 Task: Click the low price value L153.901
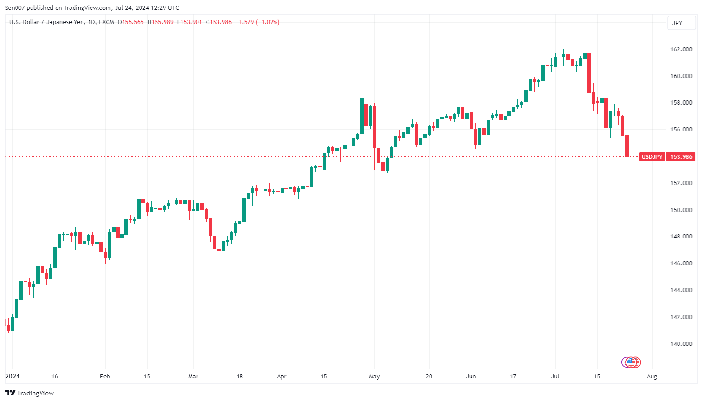[190, 22]
